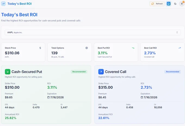
Task: Click the up-down chevron in the stock selector
Action: click(177, 32)
